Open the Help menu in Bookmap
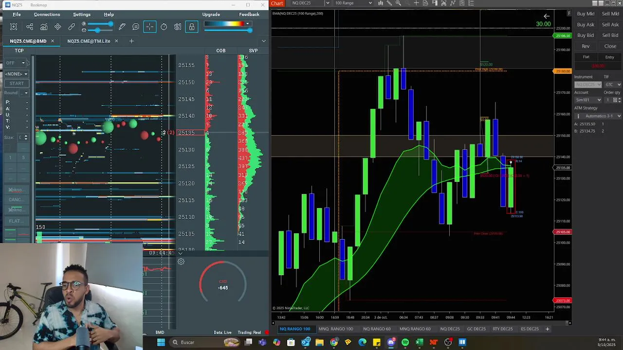The height and width of the screenshot is (350, 623). click(109, 15)
